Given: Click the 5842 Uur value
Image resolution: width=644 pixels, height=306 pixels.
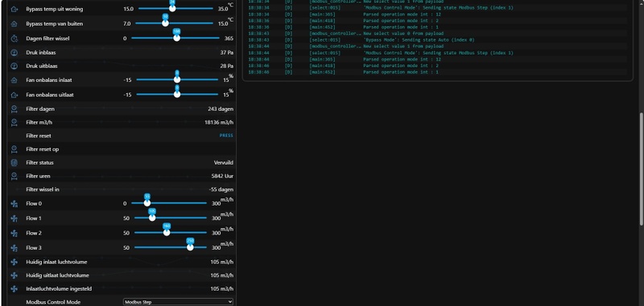Looking at the screenshot, I should 222,176.
